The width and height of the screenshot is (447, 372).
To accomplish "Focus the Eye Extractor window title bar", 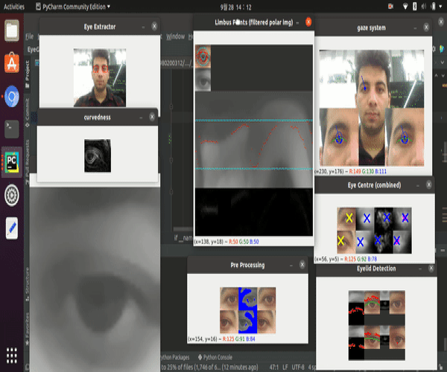I will tap(100, 27).
